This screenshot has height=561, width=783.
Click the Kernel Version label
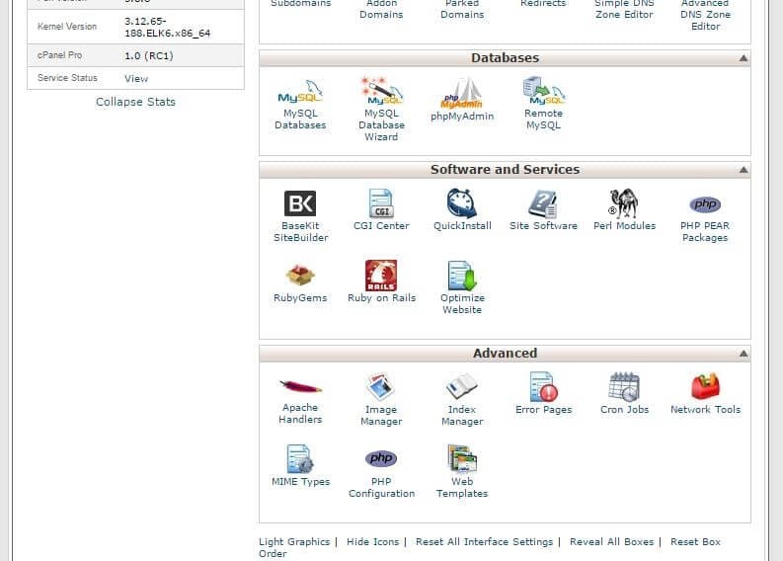(67, 27)
